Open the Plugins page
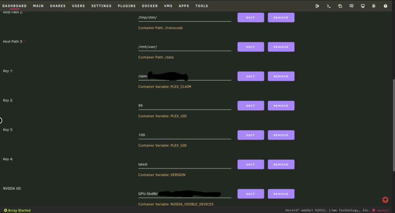 126,6
